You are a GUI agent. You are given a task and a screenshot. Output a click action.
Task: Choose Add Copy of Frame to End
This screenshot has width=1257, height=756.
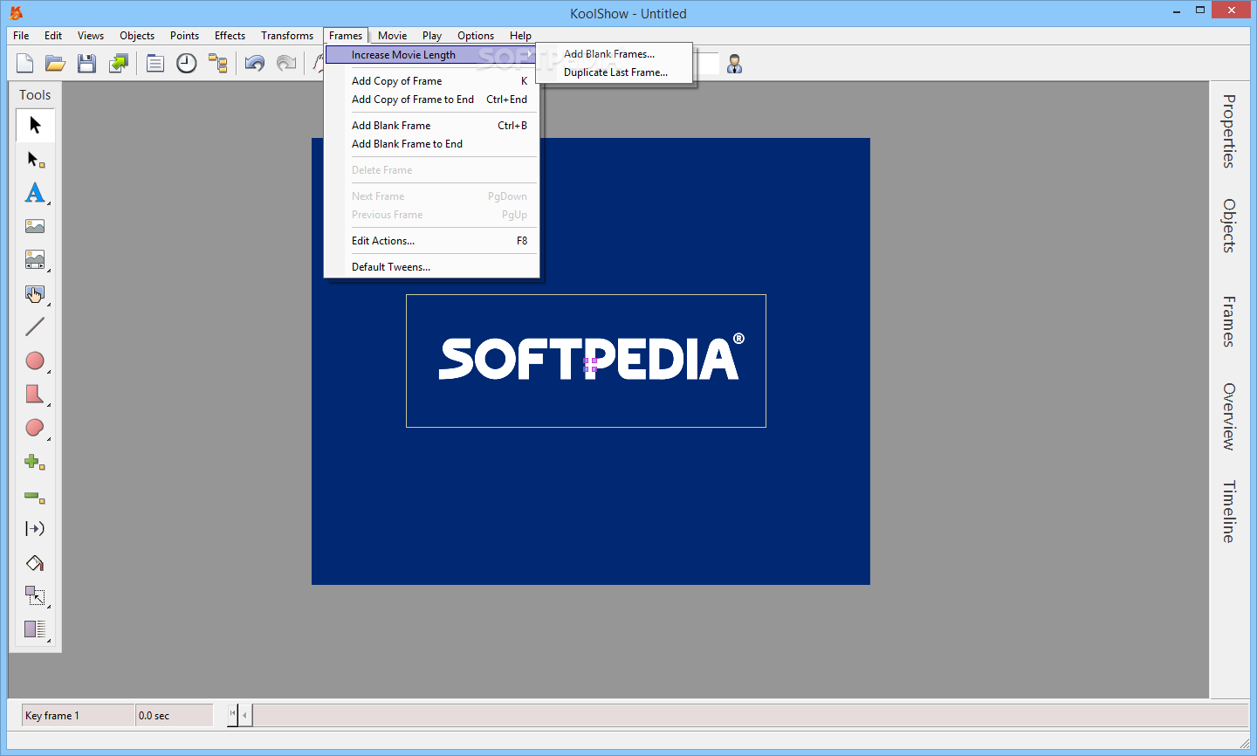coord(431,100)
